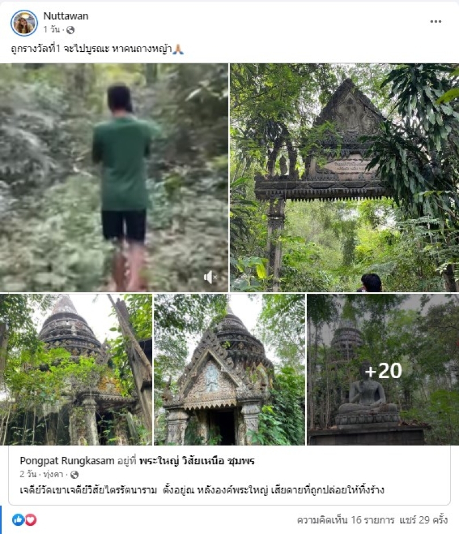View the leaning pagoda photo at bottom left
Viewport: 459px width, 534px height.
(x=76, y=370)
